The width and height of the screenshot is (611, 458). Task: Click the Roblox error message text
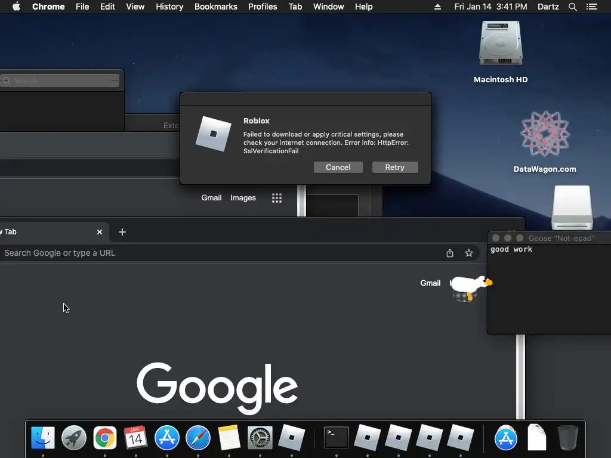(x=326, y=143)
